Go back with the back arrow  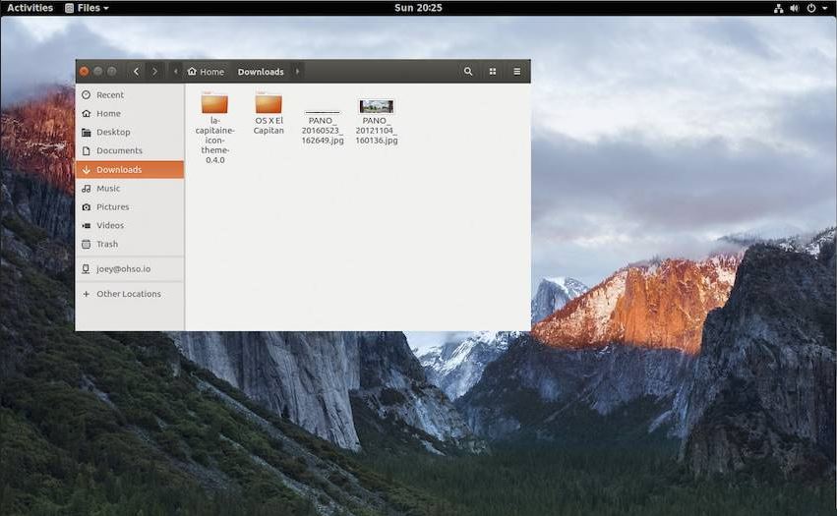[x=136, y=72]
